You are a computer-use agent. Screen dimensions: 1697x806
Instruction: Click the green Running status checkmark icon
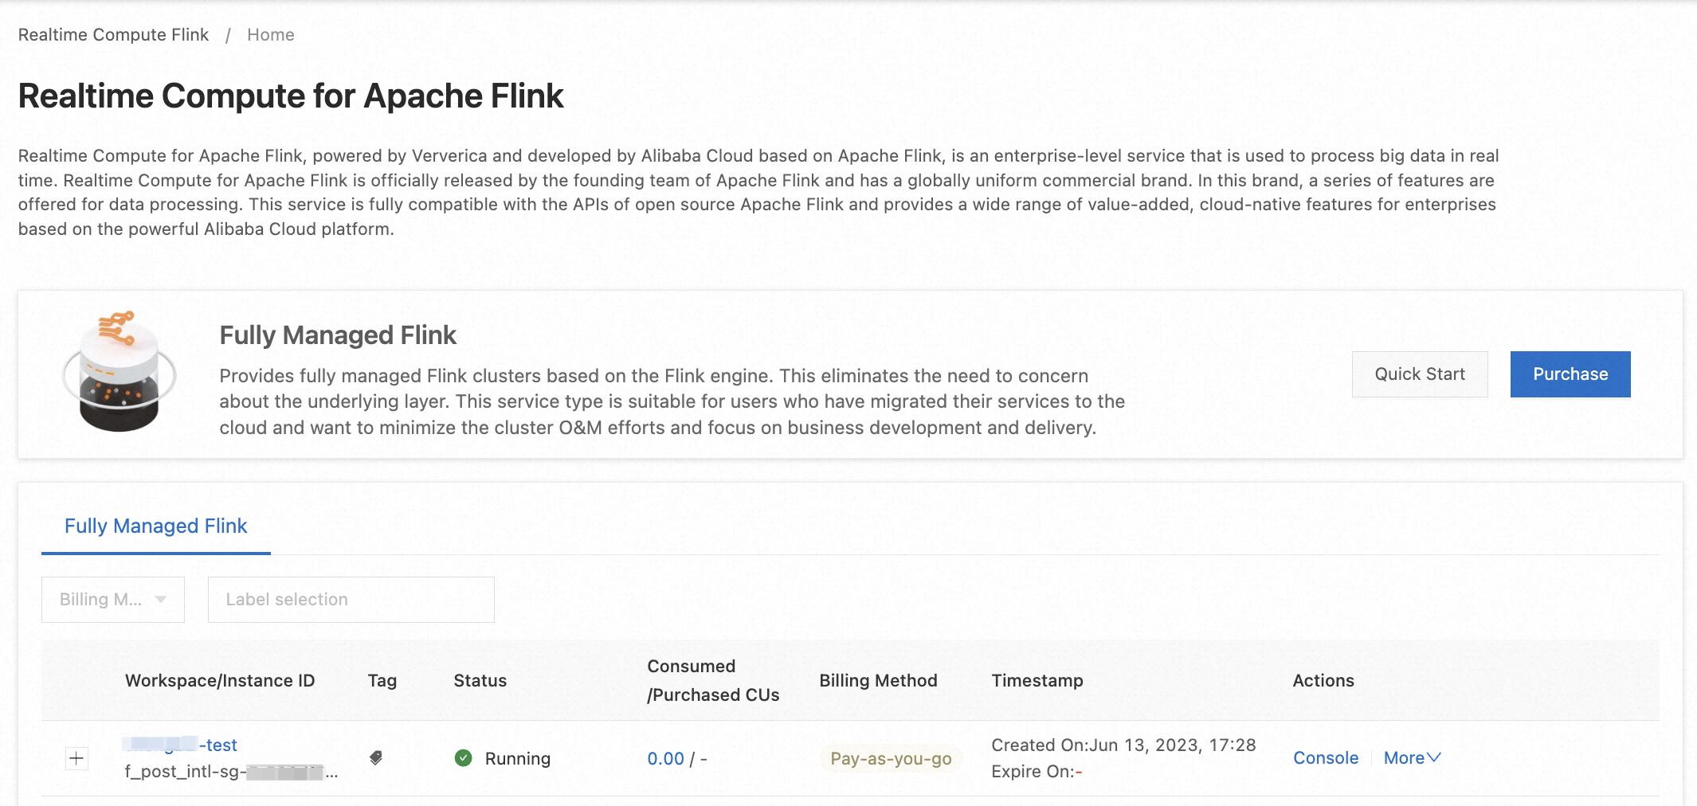coord(463,758)
